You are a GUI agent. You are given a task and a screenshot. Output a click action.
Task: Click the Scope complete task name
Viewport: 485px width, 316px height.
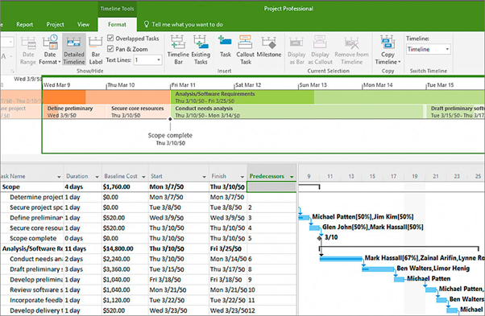[x=33, y=238]
